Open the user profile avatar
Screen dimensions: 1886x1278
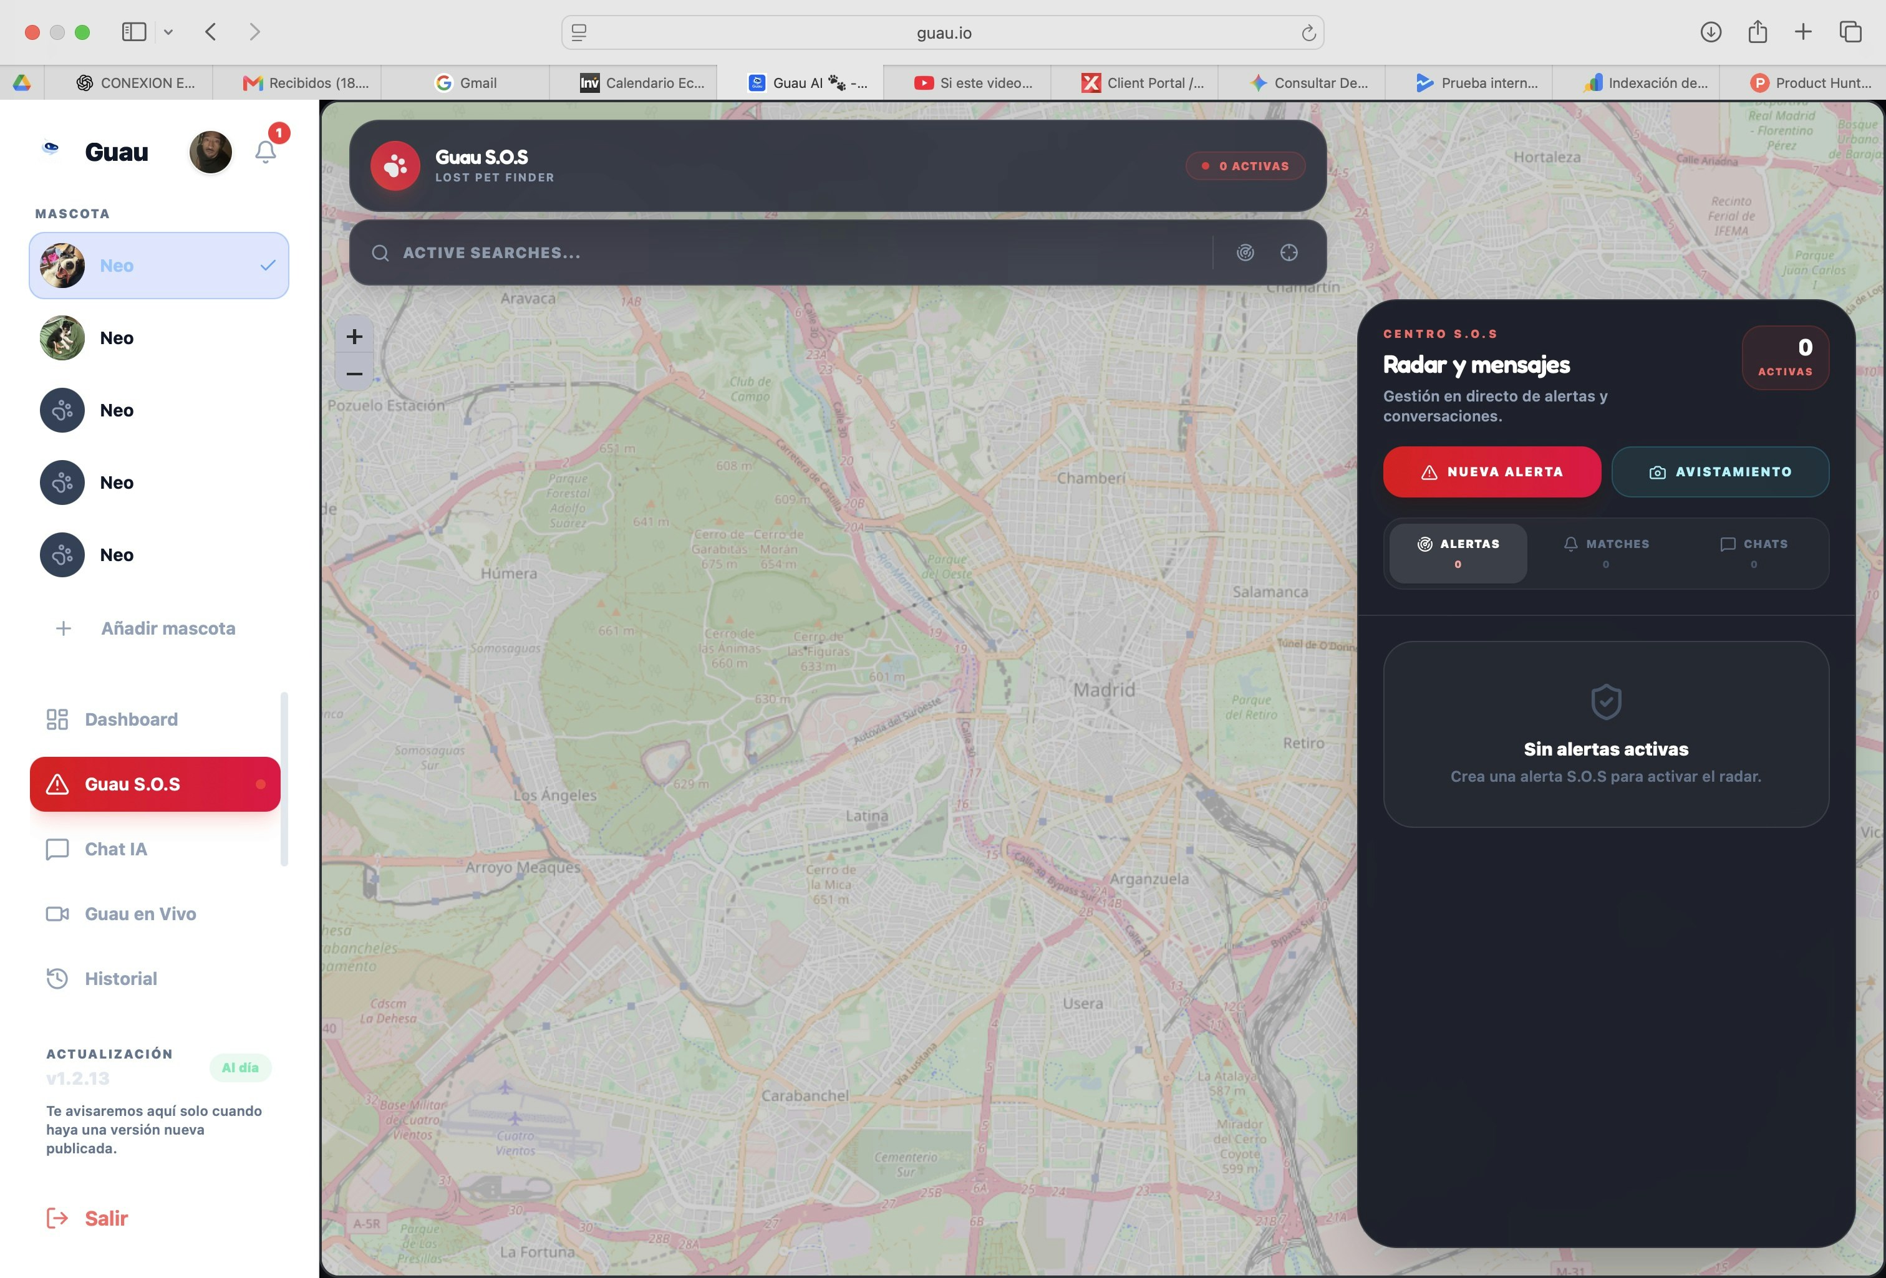click(x=210, y=151)
